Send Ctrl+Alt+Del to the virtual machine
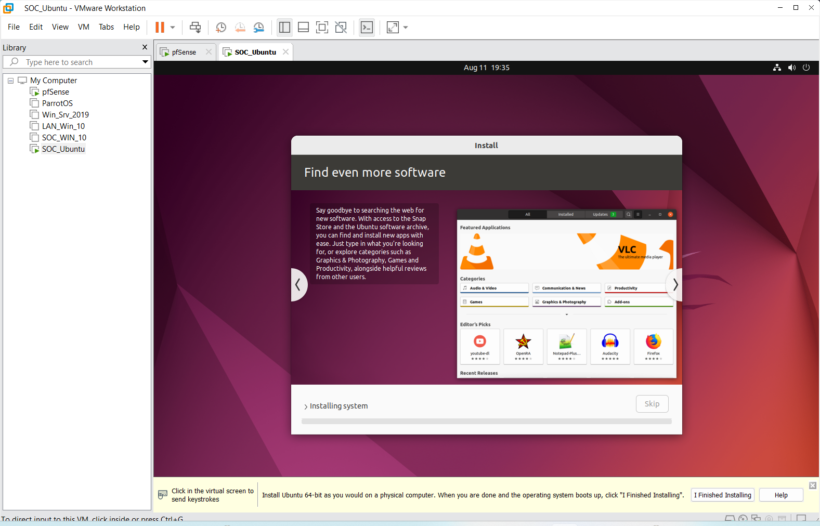Screen dimensions: 820x526 click(x=195, y=27)
